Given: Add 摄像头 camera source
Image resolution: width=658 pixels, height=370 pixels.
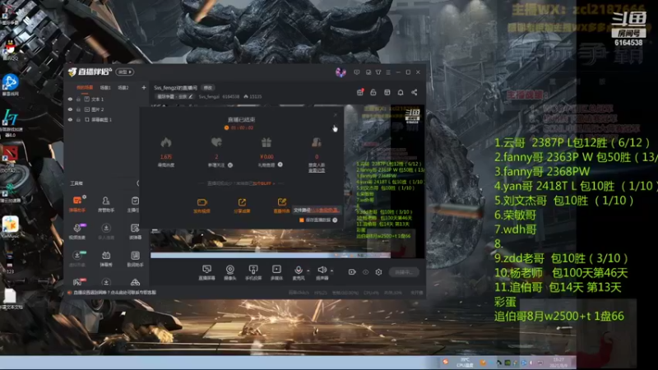Looking at the screenshot, I should [x=230, y=272].
